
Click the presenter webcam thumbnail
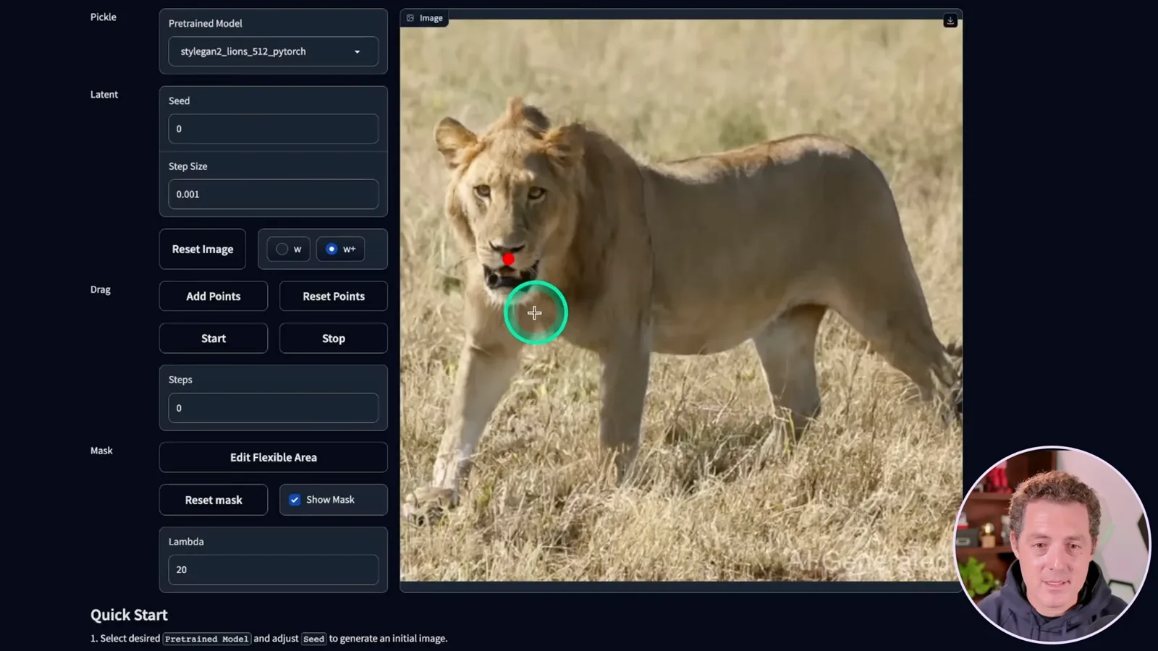pyautogui.click(x=1052, y=545)
